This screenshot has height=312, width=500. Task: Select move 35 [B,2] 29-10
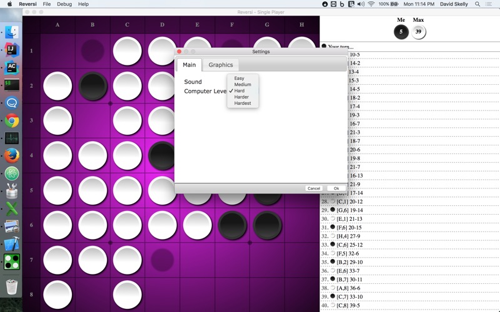pyautogui.click(x=410, y=262)
